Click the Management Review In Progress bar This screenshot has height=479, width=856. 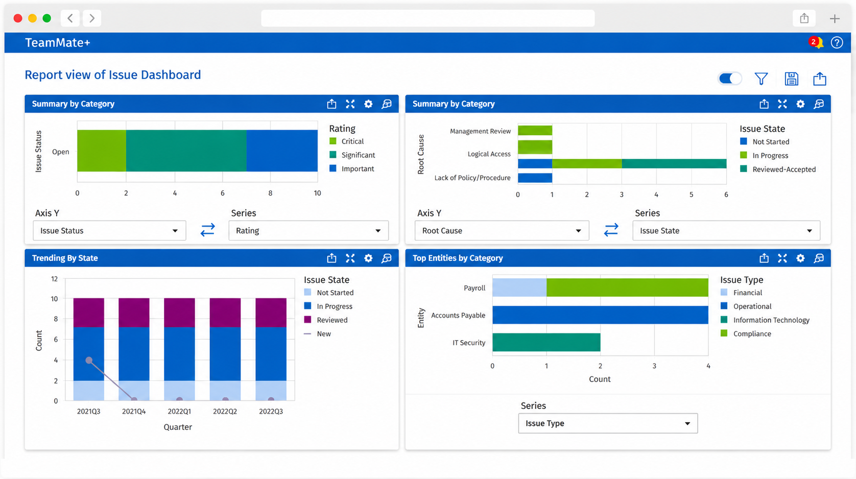[x=535, y=131]
